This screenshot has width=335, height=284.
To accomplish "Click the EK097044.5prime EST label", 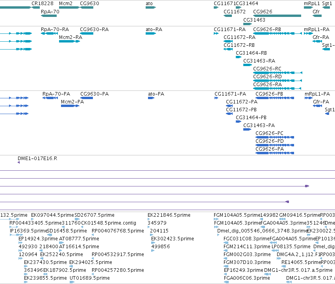I will coord(52,215).
